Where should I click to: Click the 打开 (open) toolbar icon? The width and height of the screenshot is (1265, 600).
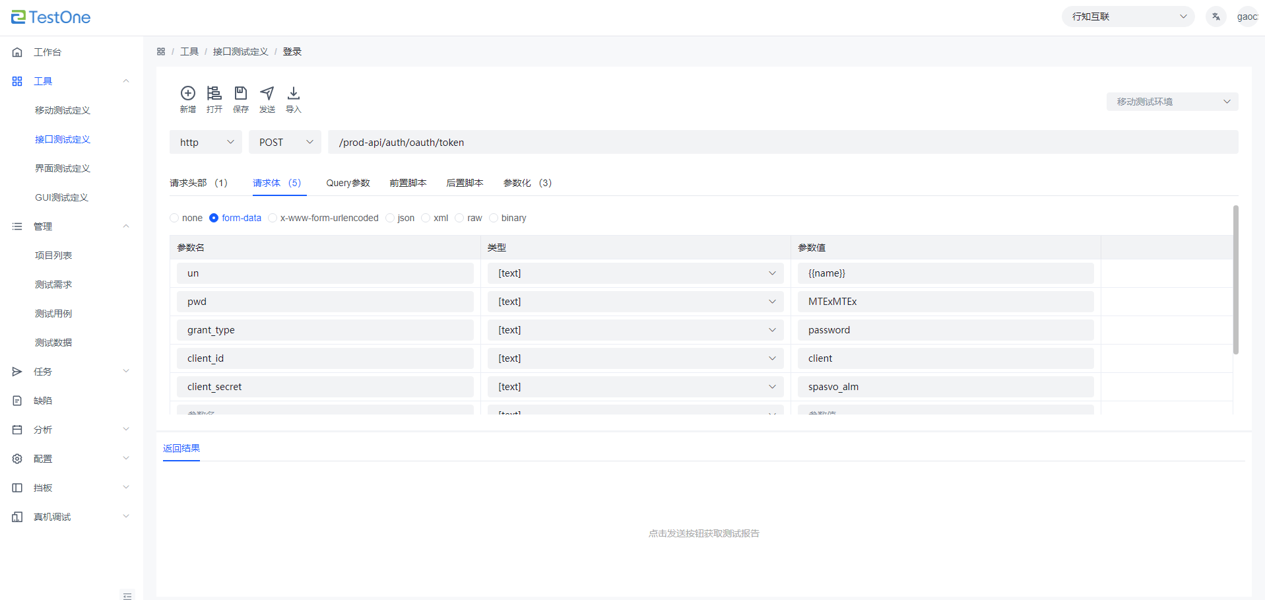click(214, 94)
